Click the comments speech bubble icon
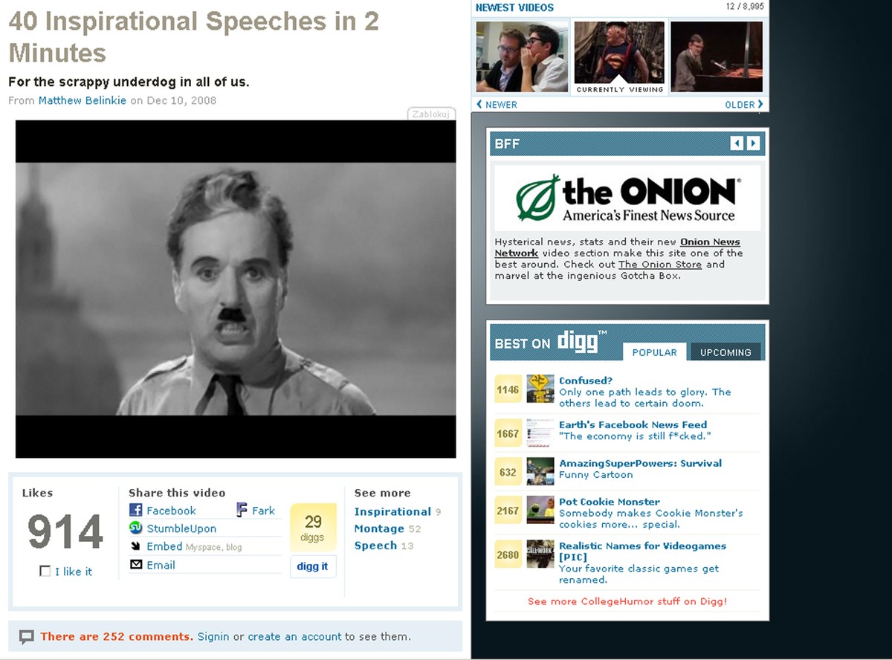This screenshot has height=660, width=892. coord(27,637)
